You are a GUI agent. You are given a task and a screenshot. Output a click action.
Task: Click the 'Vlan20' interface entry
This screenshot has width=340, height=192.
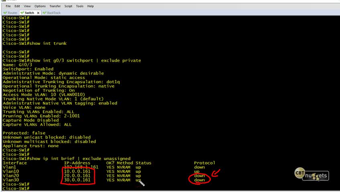(x=10, y=176)
